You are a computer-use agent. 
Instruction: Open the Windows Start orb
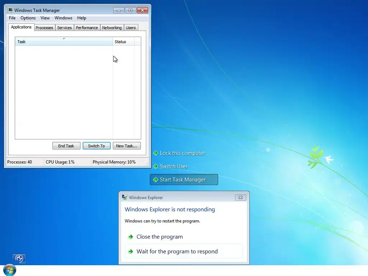[x=10, y=270]
